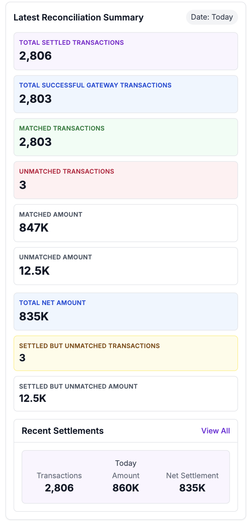Select the Unmatched Transactions card showing 3
The image size is (250, 523).
pyautogui.click(x=126, y=180)
